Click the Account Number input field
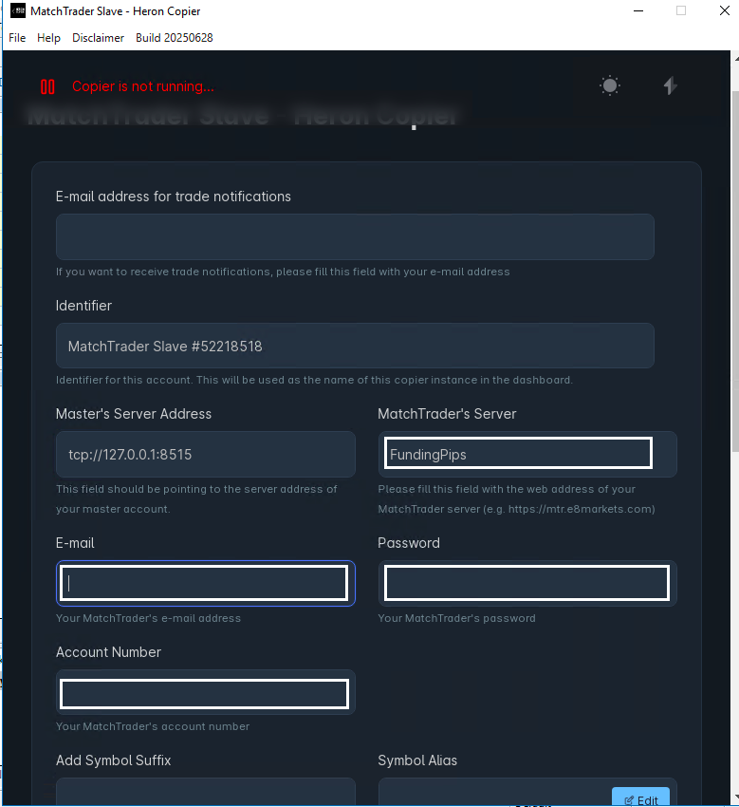739x807 pixels. pos(205,693)
